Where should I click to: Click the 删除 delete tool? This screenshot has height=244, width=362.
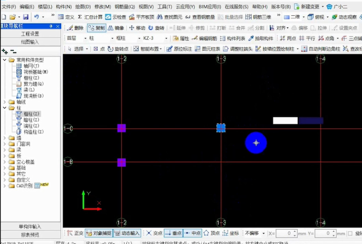75,28
